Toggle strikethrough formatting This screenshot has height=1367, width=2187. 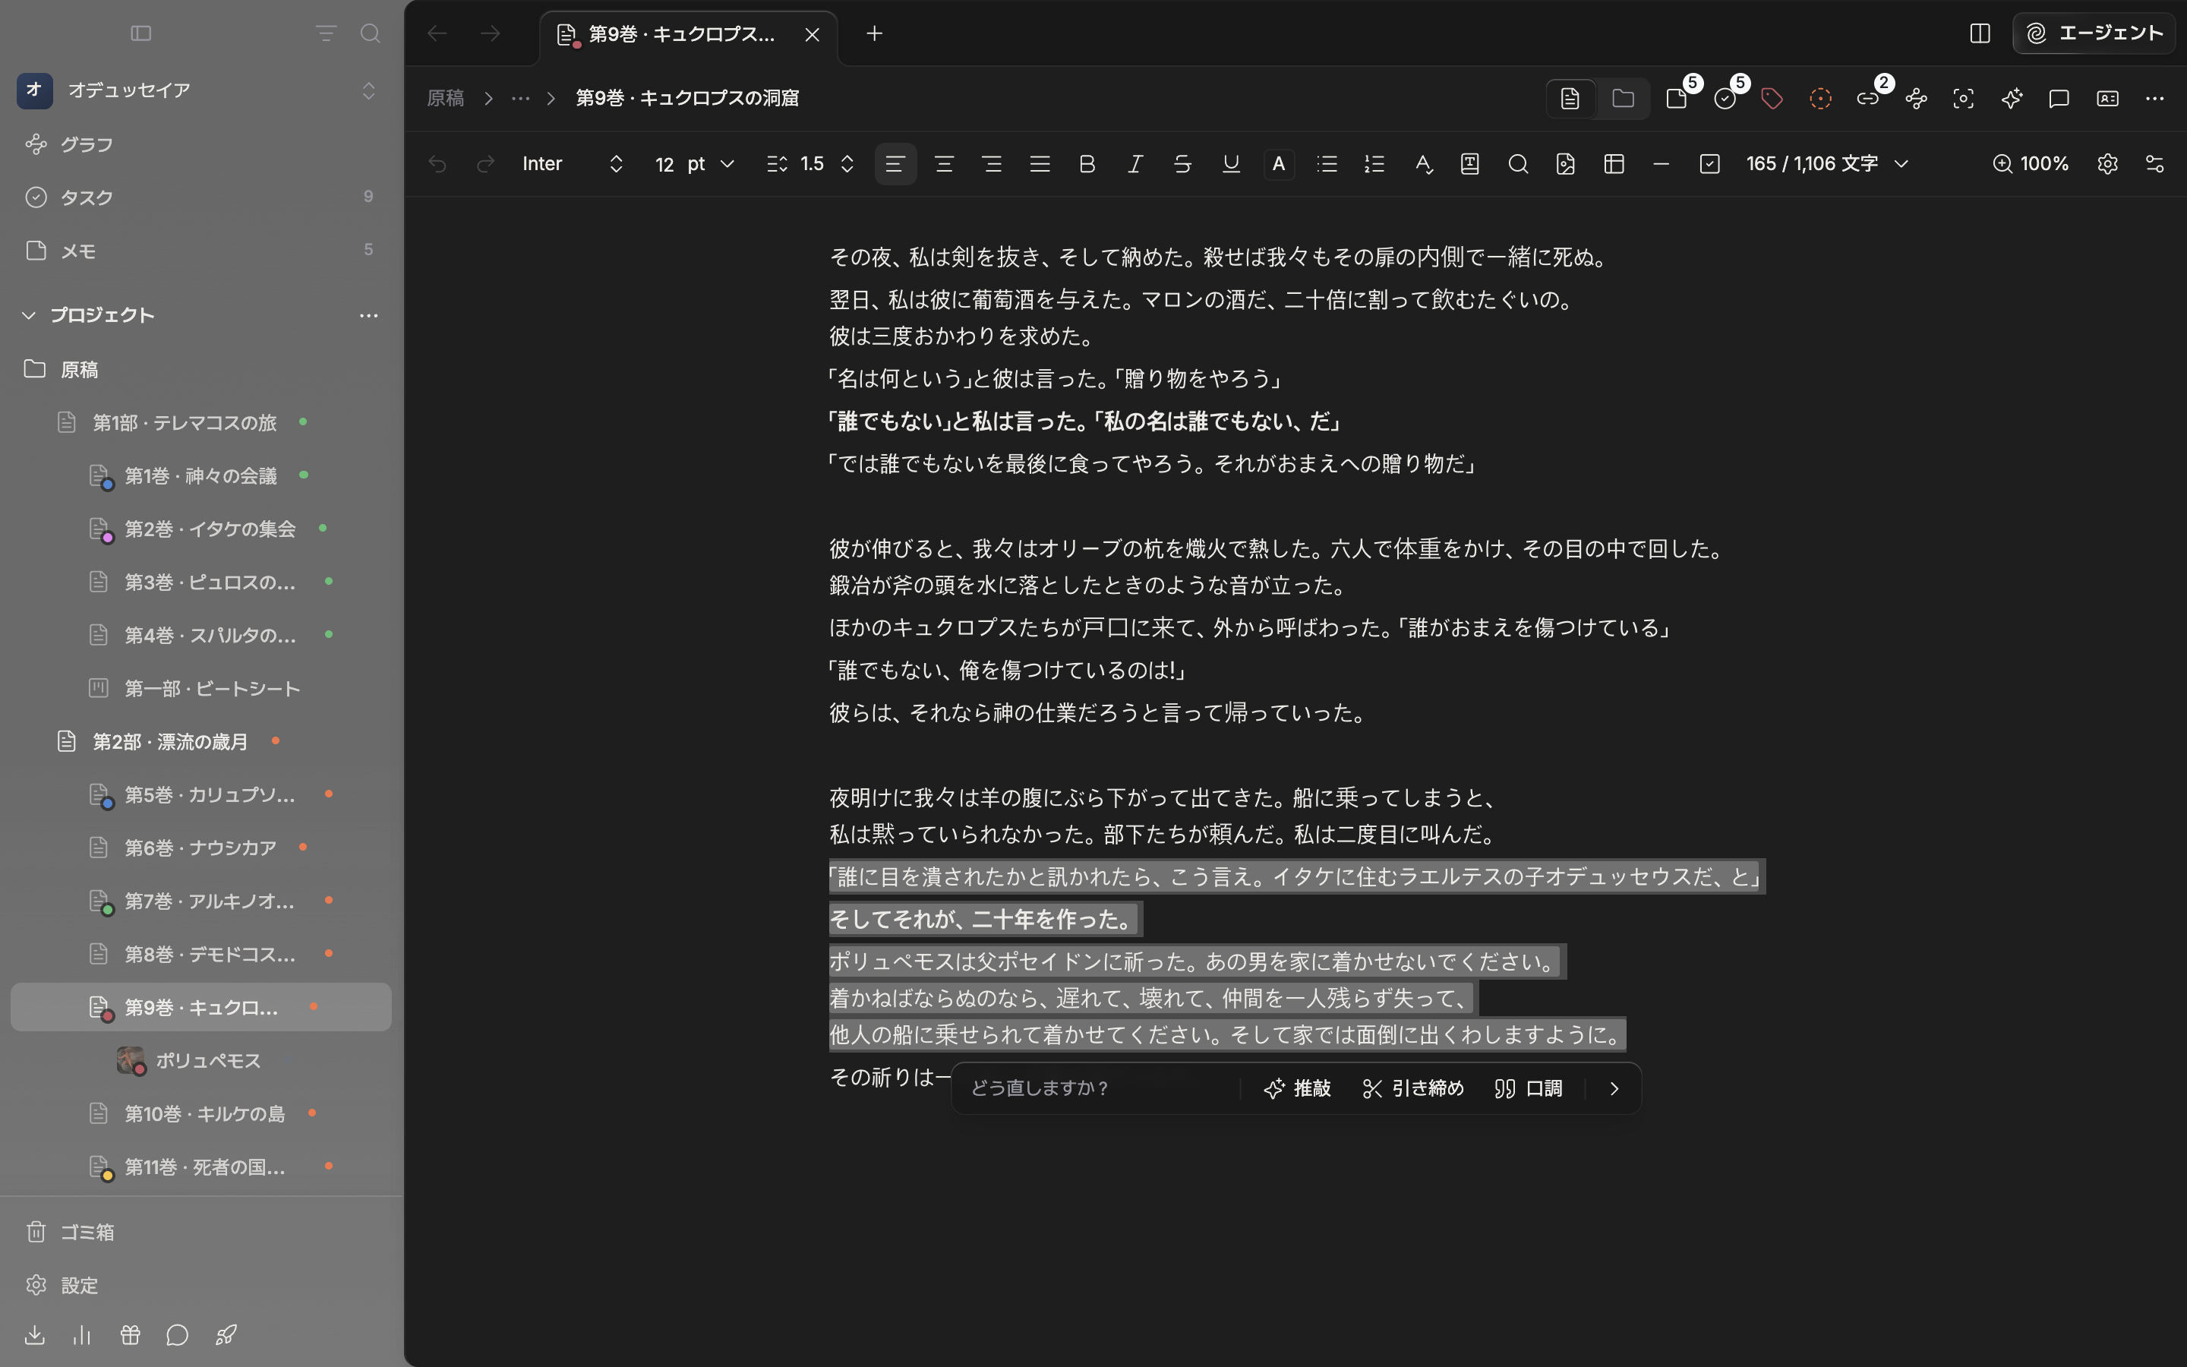(x=1182, y=163)
